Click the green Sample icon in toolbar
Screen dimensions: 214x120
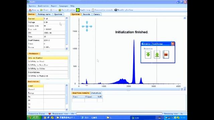coord(78,10)
